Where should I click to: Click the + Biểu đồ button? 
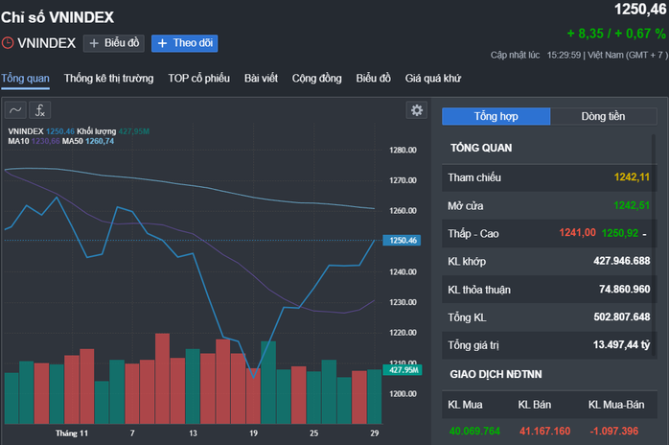[x=114, y=43]
